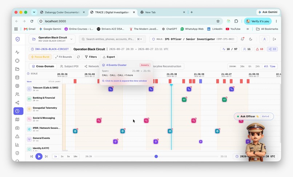Click the Geospatial Telemetry lane icon
The width and height of the screenshot is (293, 177).
click(29, 109)
